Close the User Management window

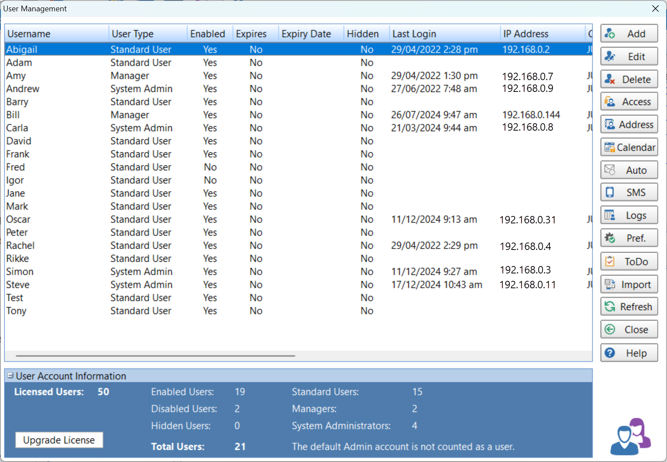(x=655, y=9)
